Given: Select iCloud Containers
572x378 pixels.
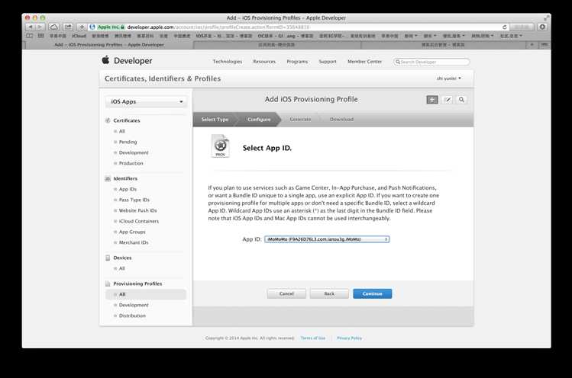Looking at the screenshot, I should 139,221.
